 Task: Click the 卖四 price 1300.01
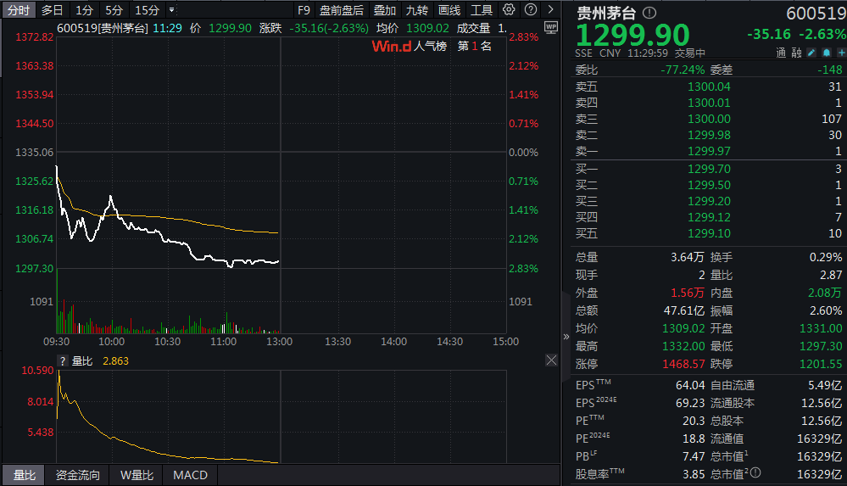click(x=709, y=103)
